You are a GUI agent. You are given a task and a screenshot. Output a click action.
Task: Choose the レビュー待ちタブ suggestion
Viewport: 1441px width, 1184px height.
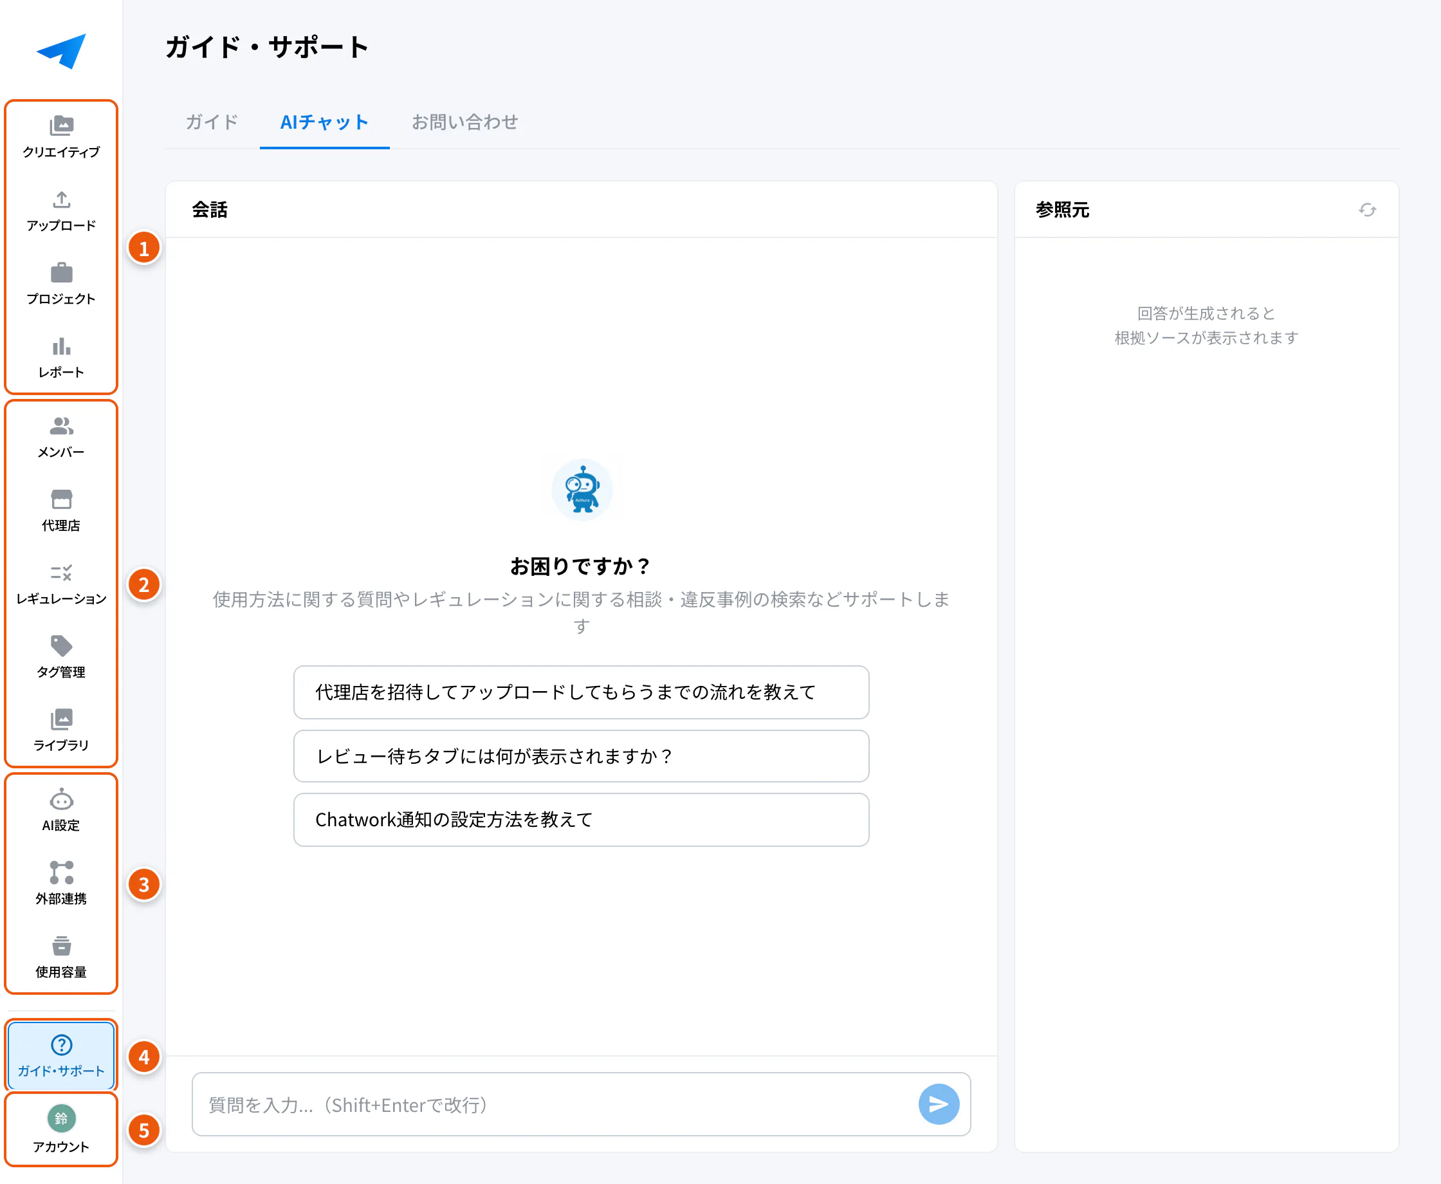(x=582, y=756)
